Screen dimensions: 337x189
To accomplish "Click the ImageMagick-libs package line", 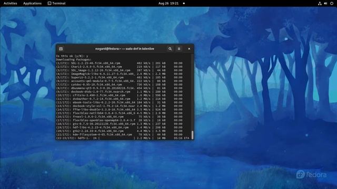I will 120,74.
